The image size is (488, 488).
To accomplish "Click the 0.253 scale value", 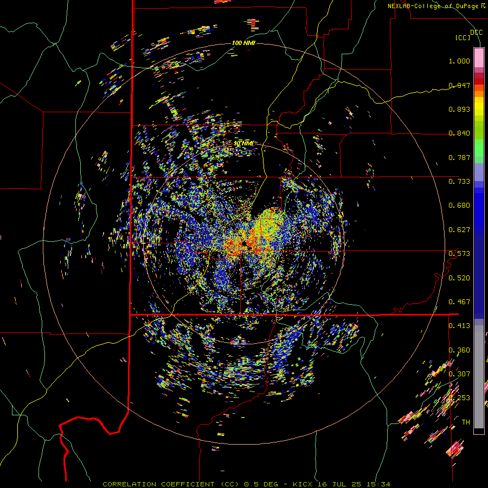I will click(459, 398).
